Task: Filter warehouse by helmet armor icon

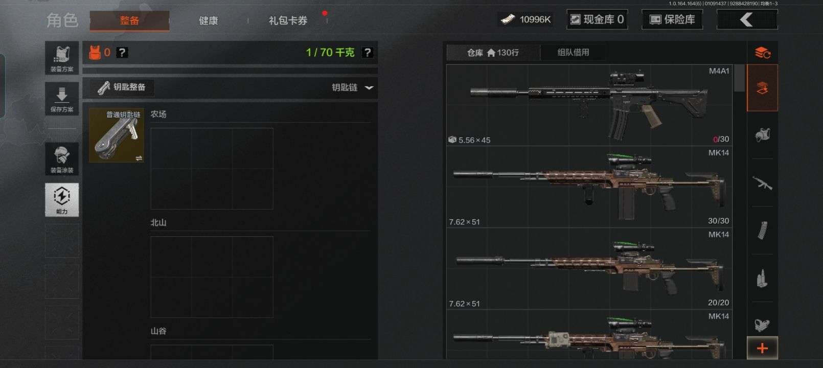Action: click(x=762, y=135)
